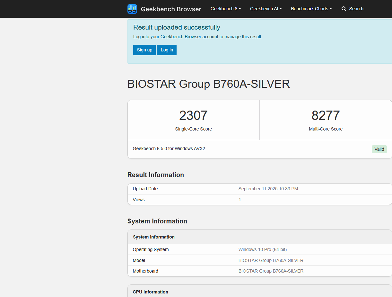Open the Geekbench AI dropdown
Screen dimensions: 392x297
266,9
